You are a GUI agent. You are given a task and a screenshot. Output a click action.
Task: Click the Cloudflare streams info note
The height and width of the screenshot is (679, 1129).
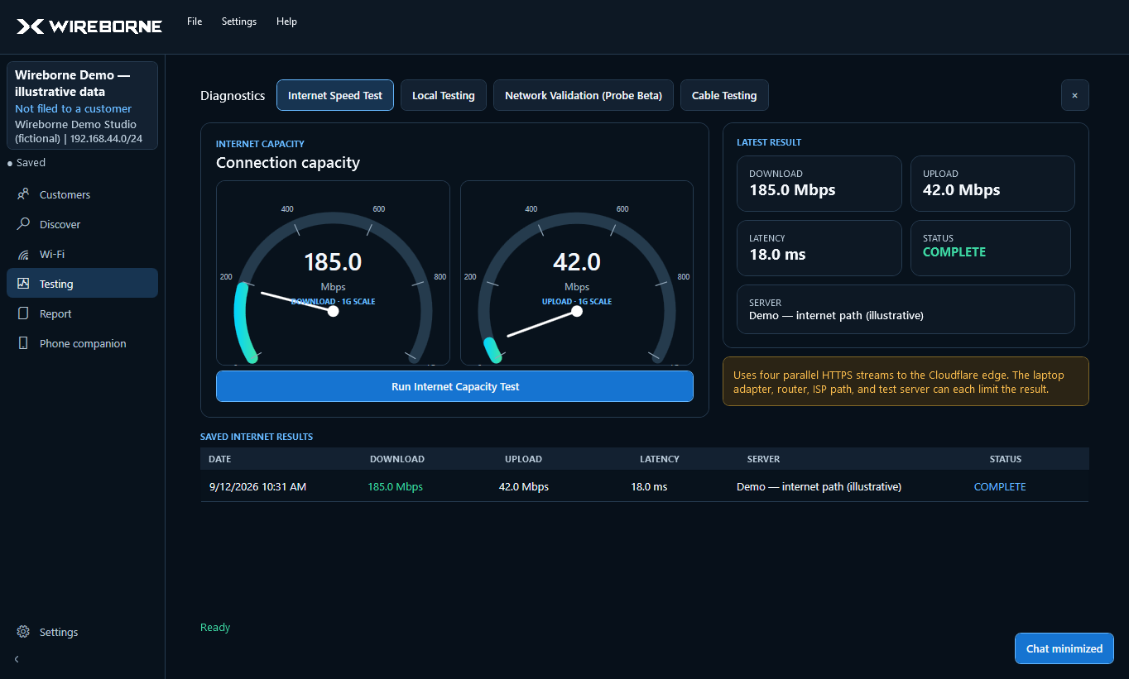[906, 381]
